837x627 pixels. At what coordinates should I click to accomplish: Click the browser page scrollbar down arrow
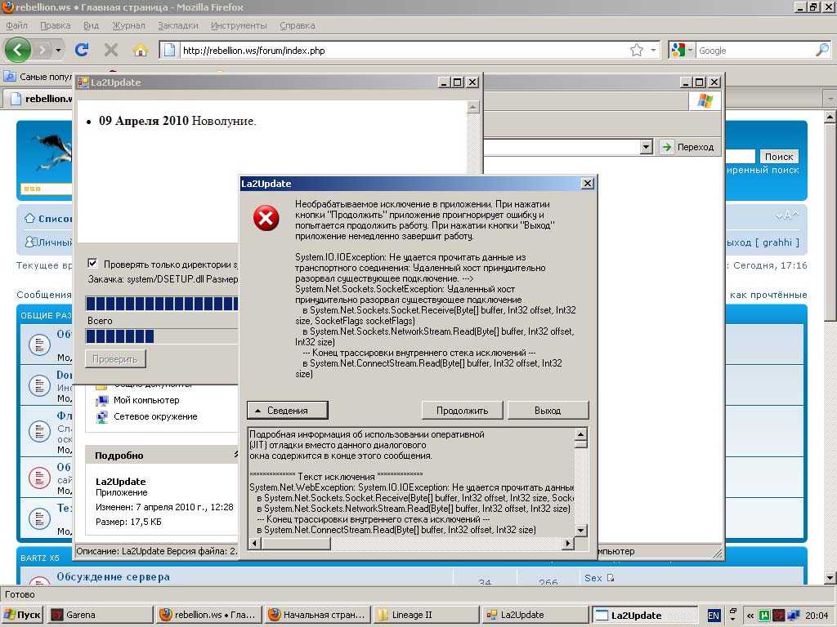click(830, 577)
